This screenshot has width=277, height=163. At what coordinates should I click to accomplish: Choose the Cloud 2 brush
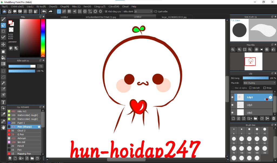[x=24, y=131]
